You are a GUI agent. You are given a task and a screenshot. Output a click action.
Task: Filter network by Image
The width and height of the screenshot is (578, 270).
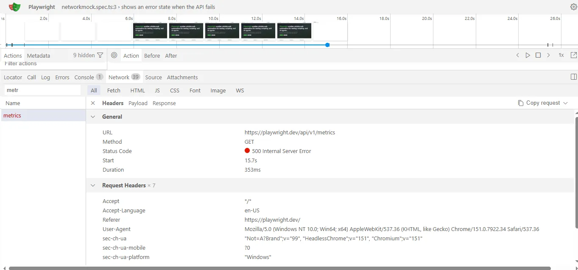click(218, 90)
